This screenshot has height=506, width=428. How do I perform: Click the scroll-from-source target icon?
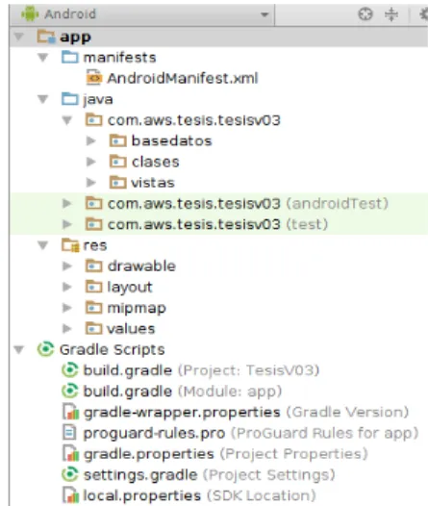click(365, 14)
